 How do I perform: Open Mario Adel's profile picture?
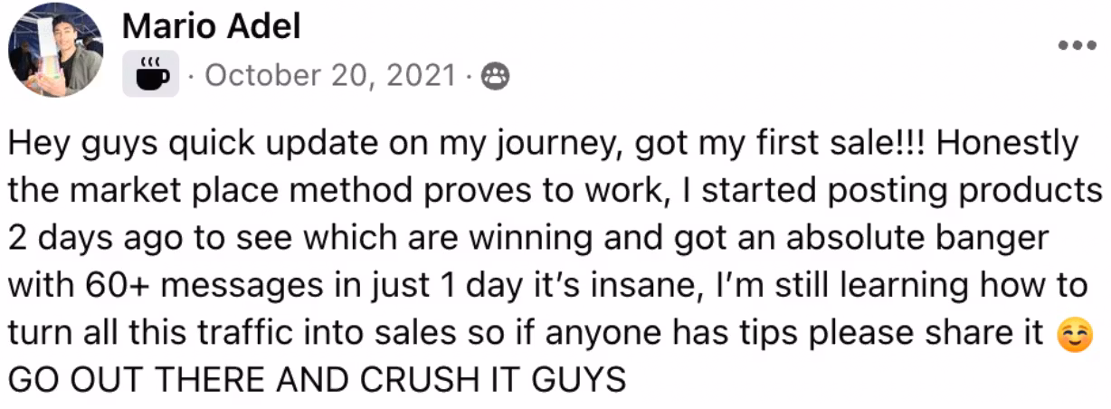(x=55, y=49)
